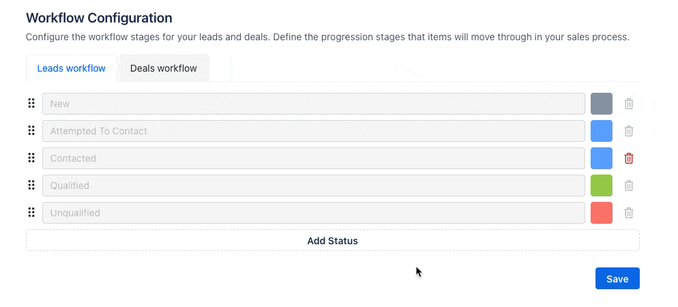This screenshot has height=307, width=678.
Task: Click the trash icon for New status
Action: [629, 104]
